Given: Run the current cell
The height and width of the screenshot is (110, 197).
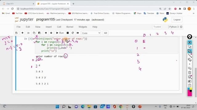Looking at the screenshot, I should [x=60, y=33].
